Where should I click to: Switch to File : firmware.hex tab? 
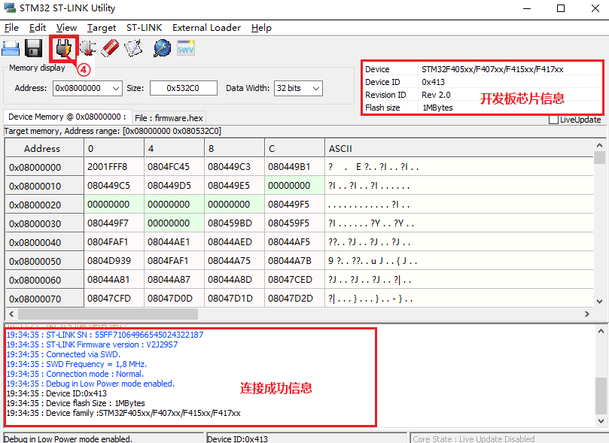pyautogui.click(x=169, y=118)
